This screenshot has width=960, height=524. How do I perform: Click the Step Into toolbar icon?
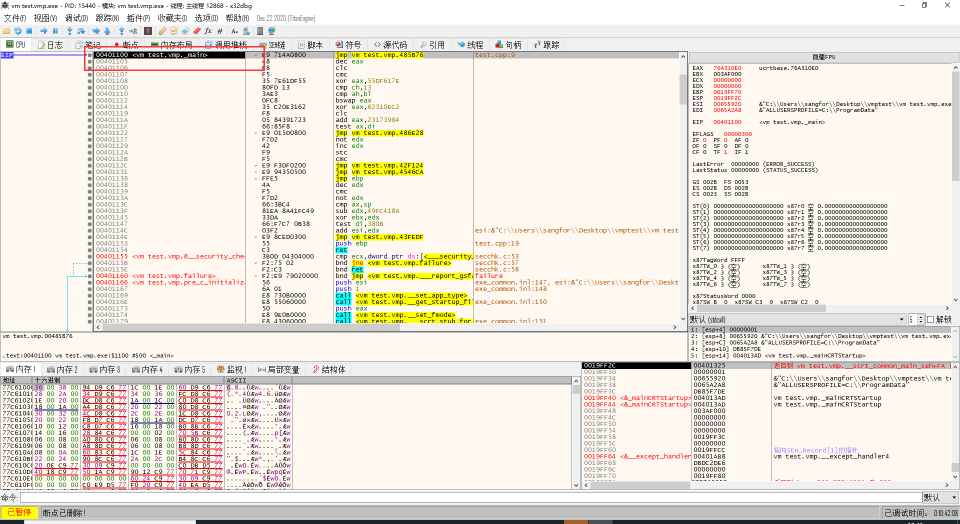pos(69,31)
